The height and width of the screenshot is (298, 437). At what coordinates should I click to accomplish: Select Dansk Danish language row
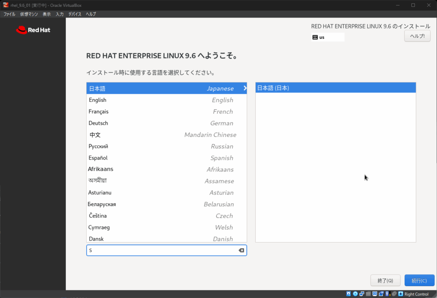click(167, 238)
